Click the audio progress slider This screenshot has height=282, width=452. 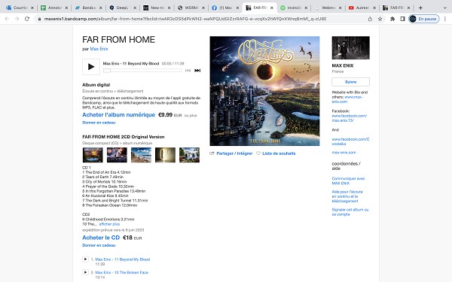[142, 71]
